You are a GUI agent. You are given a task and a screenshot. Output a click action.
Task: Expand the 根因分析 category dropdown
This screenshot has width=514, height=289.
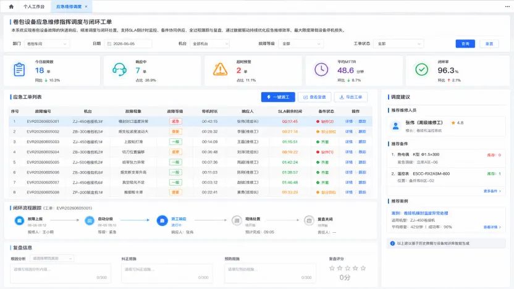(52, 259)
